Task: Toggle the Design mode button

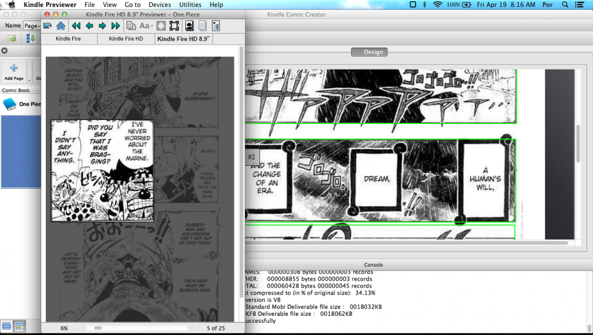Action: coord(369,52)
